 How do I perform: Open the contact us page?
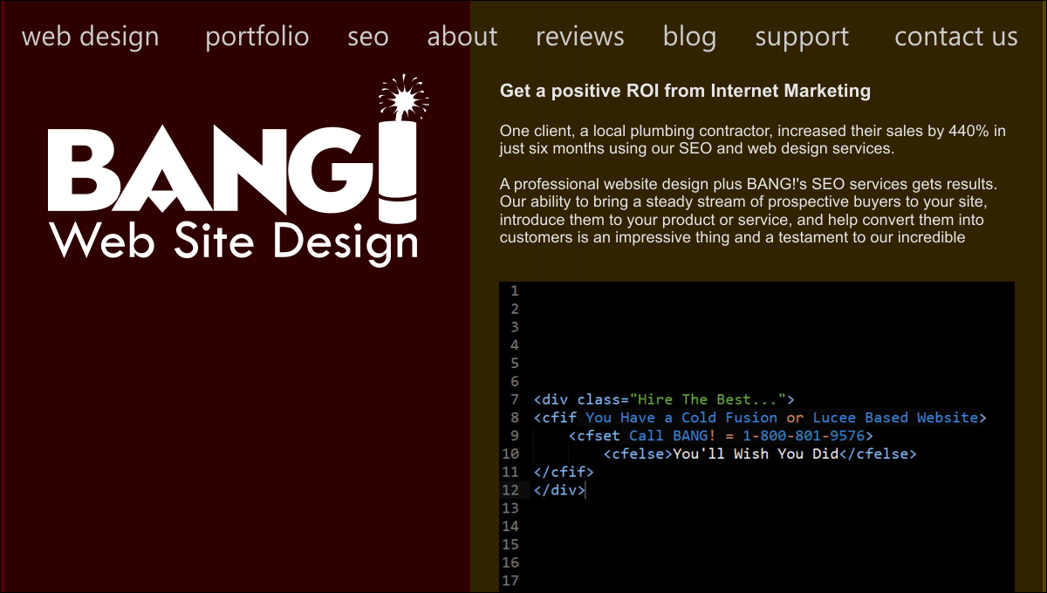coord(956,37)
